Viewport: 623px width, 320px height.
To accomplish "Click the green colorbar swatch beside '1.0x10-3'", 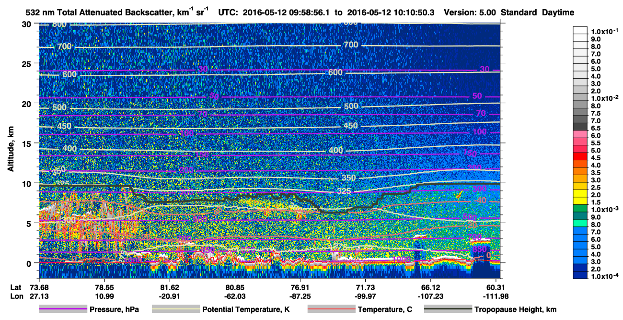I will click(x=580, y=209).
